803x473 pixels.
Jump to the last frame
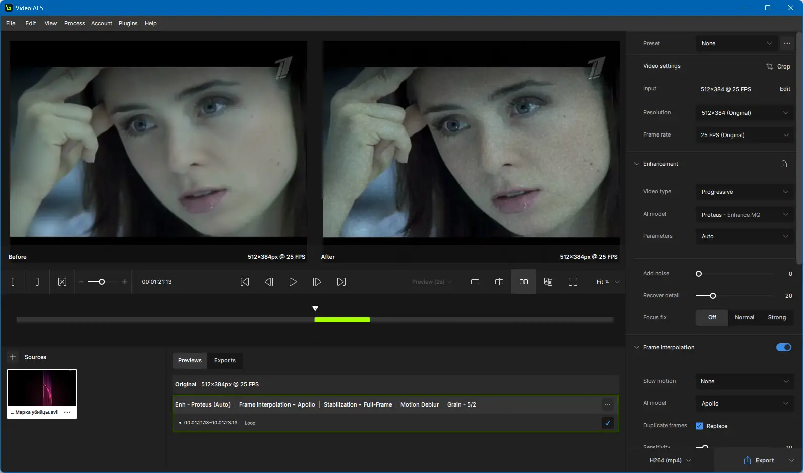(x=341, y=282)
